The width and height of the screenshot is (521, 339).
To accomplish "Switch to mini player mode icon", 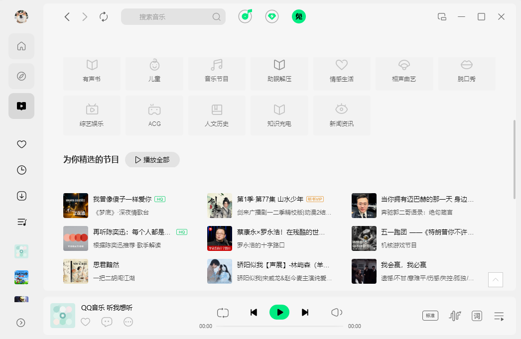I will (x=442, y=16).
